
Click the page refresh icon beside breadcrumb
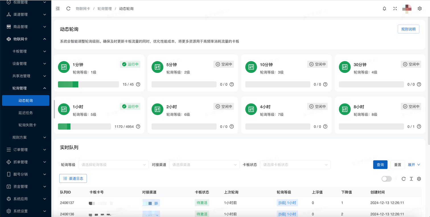[68, 9]
